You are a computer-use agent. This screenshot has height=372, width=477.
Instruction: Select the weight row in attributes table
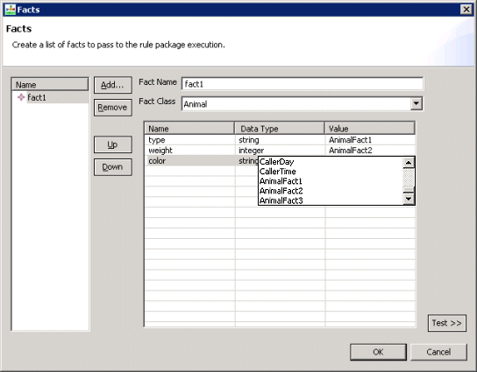pos(280,151)
